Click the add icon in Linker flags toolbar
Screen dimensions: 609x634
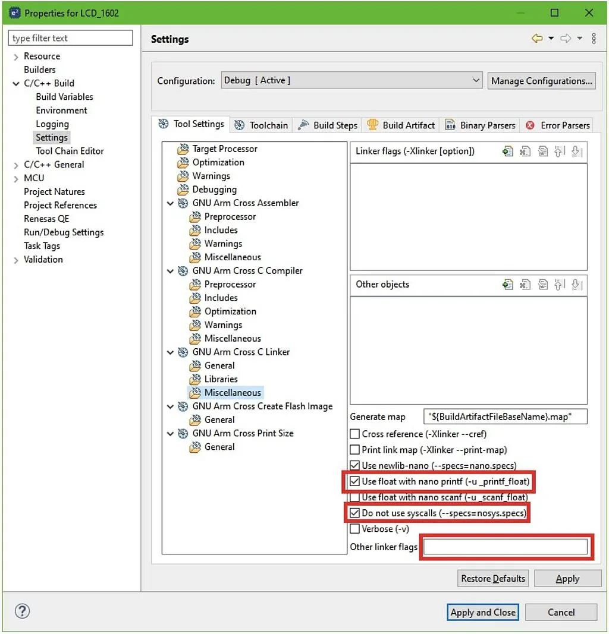pyautogui.click(x=507, y=152)
